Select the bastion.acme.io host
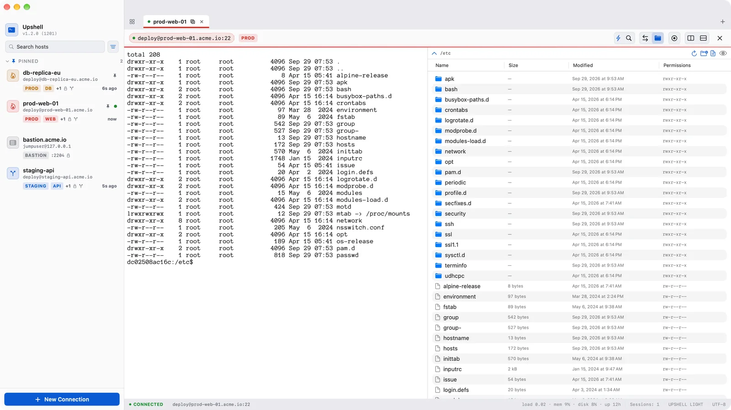Screen dimensions: 731x410 [x=62, y=147]
